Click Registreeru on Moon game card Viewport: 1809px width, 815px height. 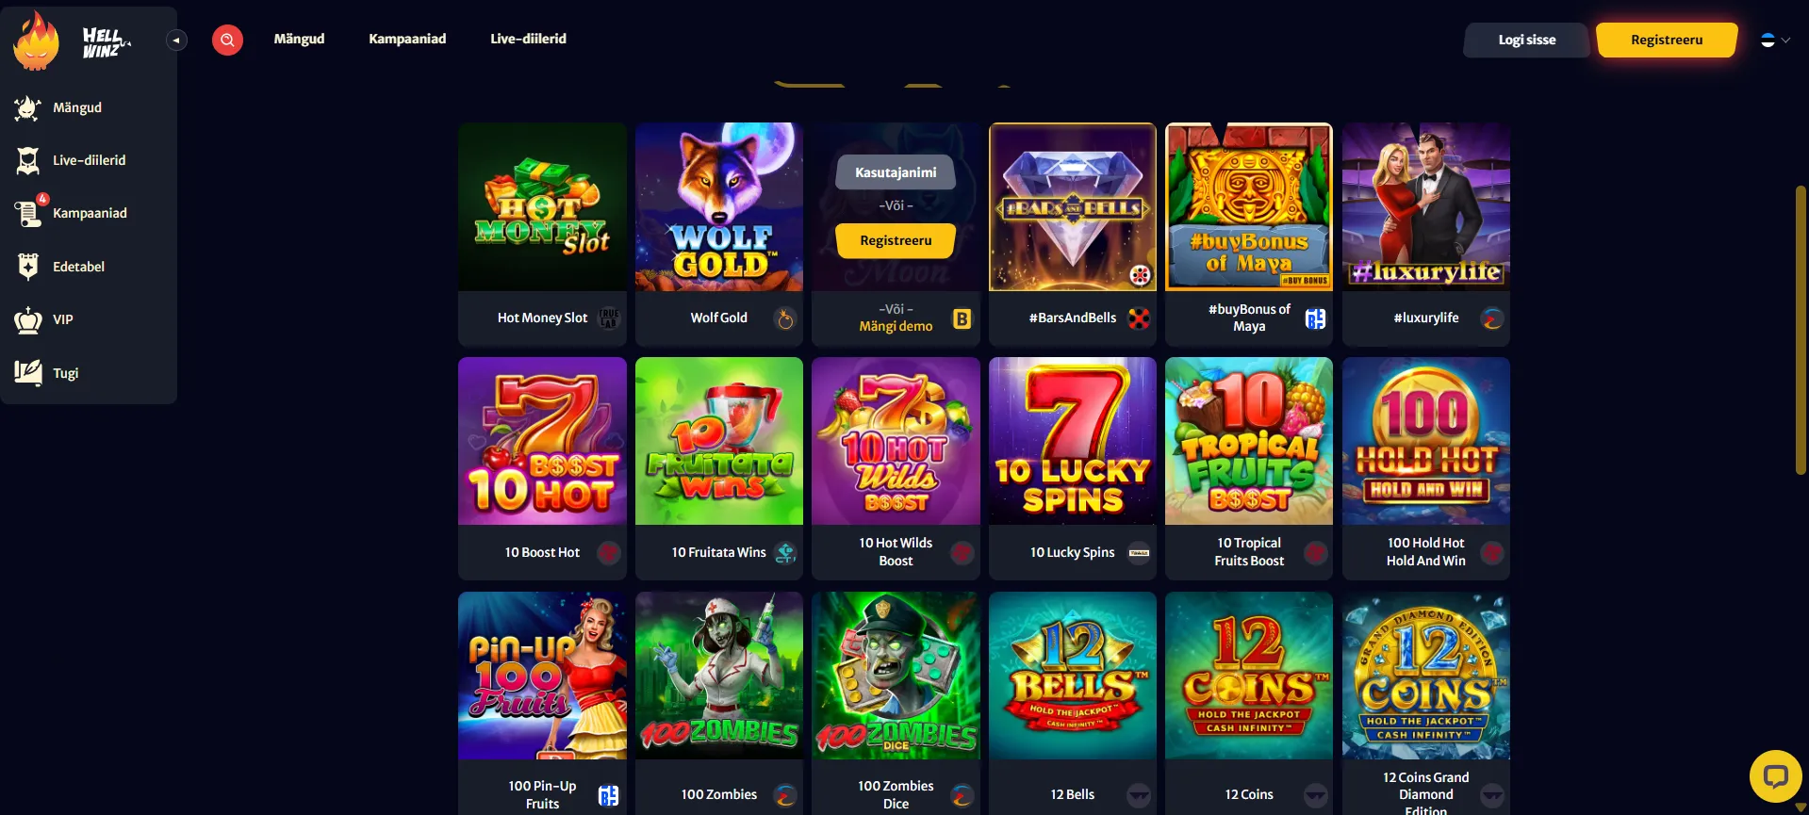(x=896, y=240)
